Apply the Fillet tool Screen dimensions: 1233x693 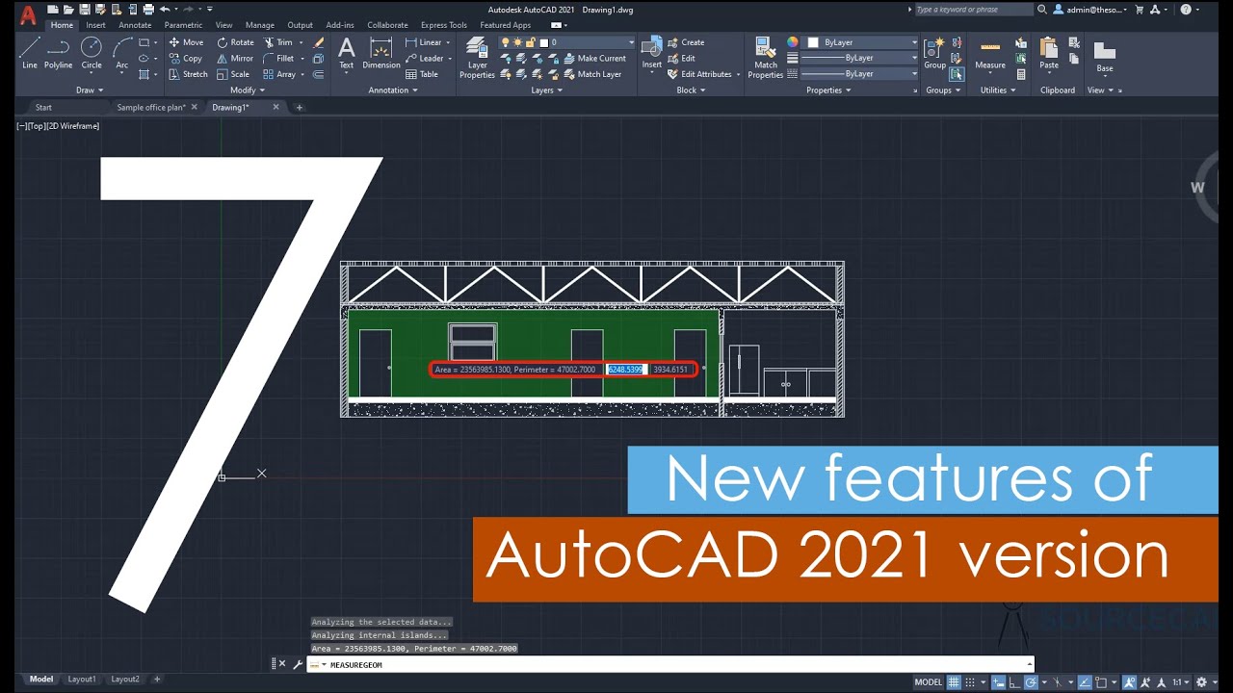click(x=279, y=58)
